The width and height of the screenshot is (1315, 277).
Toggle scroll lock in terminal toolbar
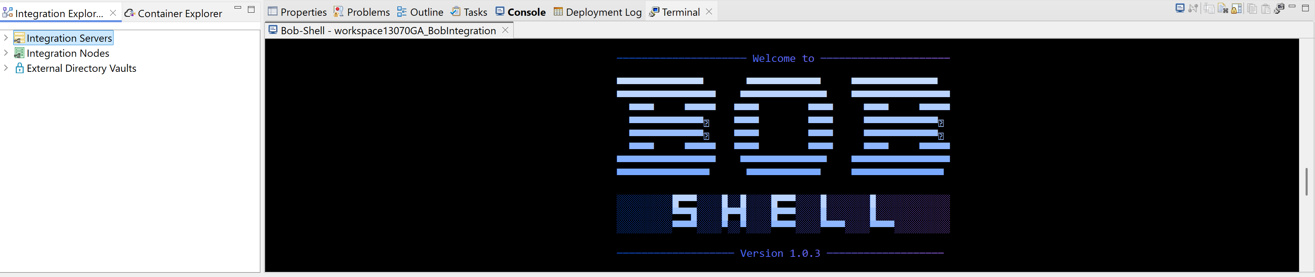(1236, 8)
